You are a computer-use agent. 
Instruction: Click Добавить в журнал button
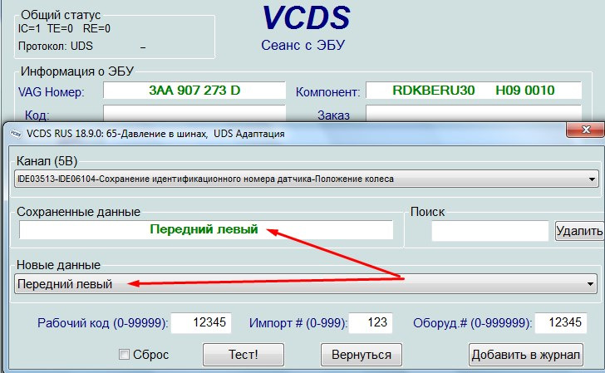(x=526, y=354)
